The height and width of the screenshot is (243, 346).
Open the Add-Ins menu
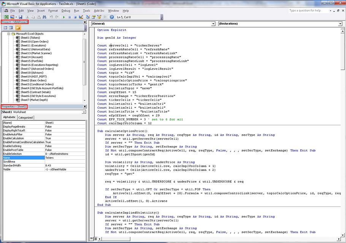coord(99,11)
